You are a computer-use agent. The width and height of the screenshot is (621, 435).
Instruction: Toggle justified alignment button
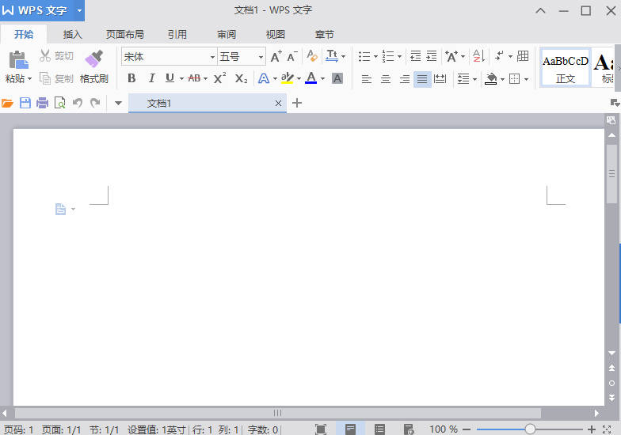point(422,79)
